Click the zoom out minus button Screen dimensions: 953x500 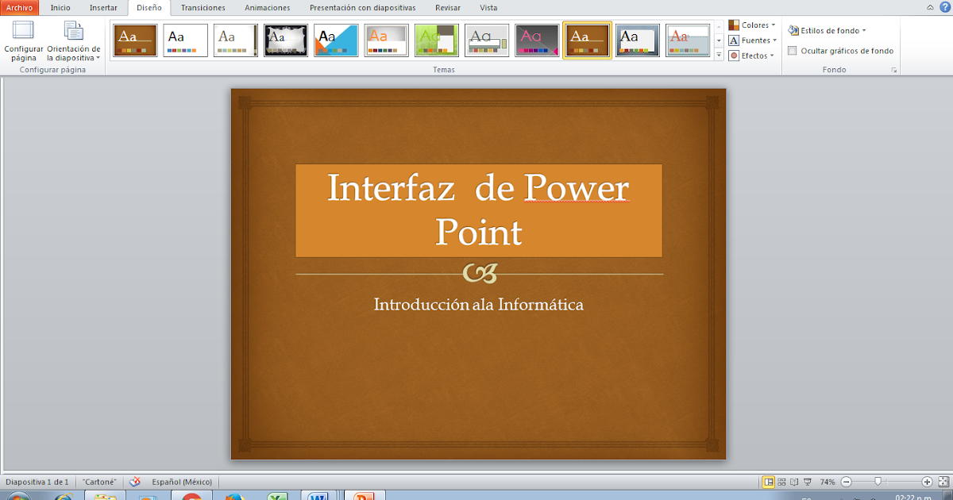pos(845,481)
